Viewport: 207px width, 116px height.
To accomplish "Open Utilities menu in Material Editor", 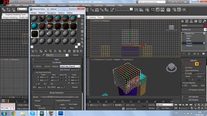I will (x=70, y=13).
